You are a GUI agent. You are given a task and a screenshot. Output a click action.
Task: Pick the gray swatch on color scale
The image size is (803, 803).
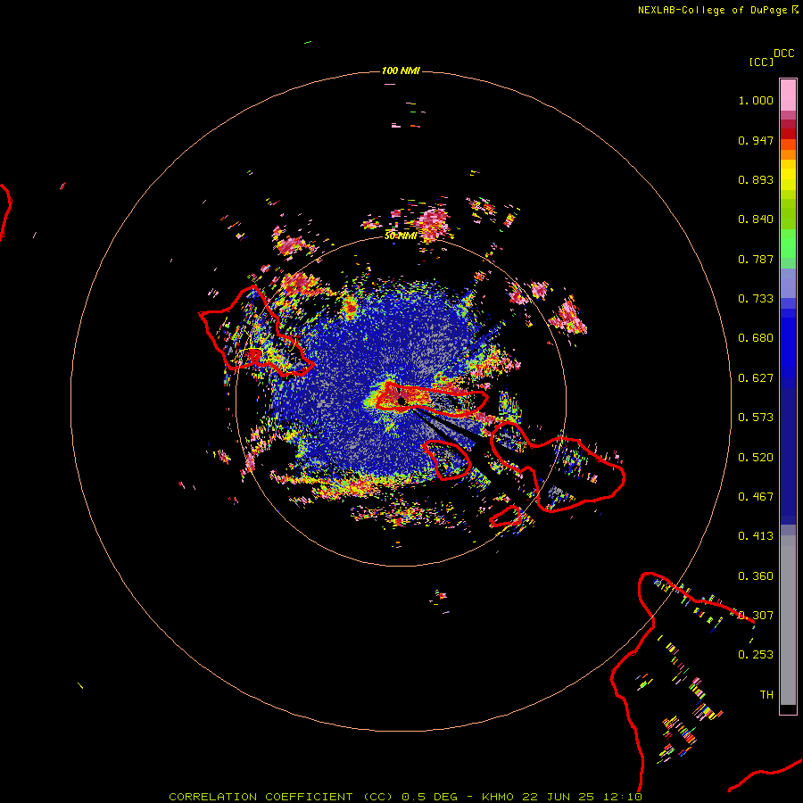point(788,620)
